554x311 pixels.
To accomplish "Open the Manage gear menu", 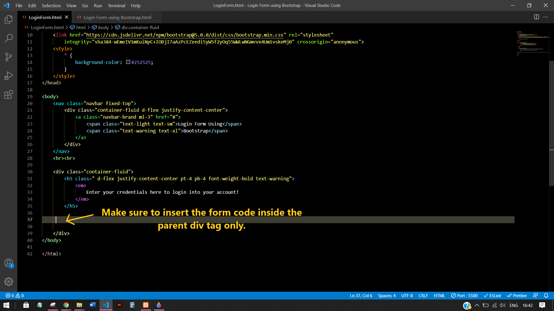I will click(x=9, y=281).
